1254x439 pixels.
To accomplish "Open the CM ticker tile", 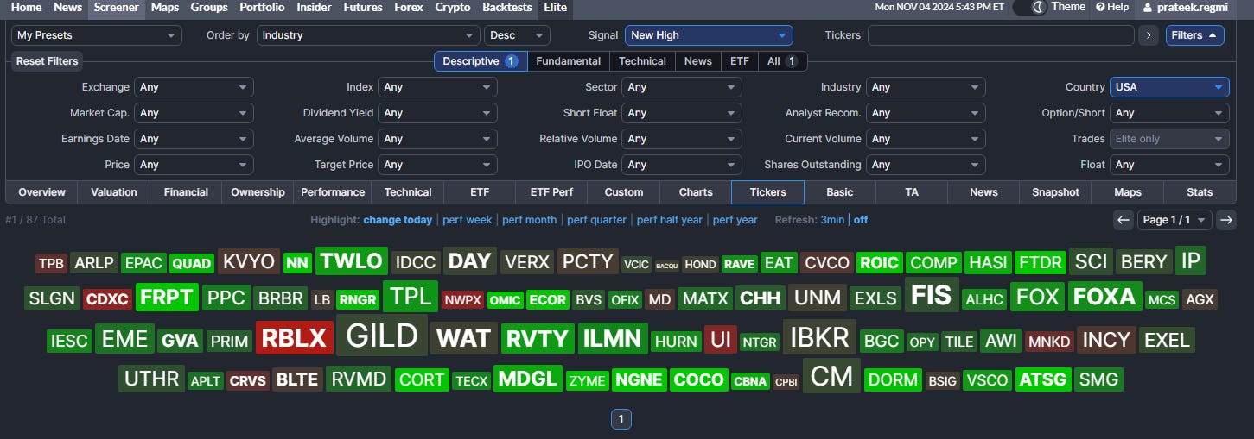I will (x=831, y=375).
